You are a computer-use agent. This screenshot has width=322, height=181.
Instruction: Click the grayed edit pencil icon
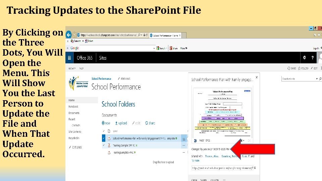coord(133,123)
